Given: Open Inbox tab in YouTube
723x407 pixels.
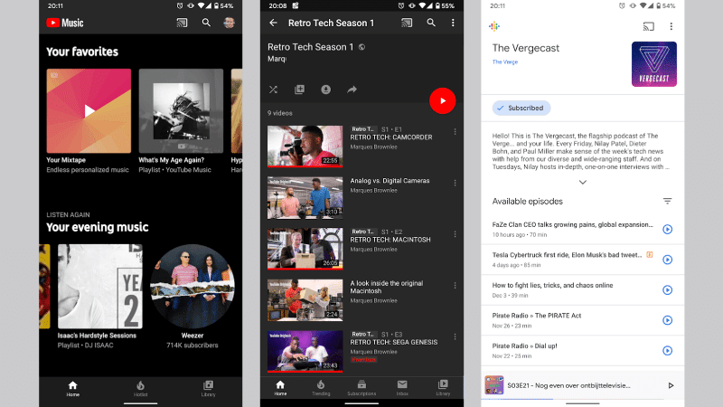Looking at the screenshot, I should pyautogui.click(x=402, y=388).
